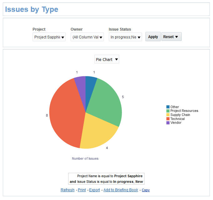Click the yellow Supply Chain legend swatch

tap(168, 115)
